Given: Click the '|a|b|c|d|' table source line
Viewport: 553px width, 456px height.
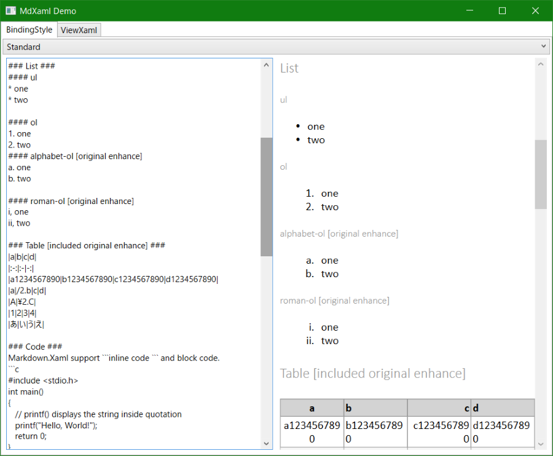Looking at the screenshot, I should [22, 257].
